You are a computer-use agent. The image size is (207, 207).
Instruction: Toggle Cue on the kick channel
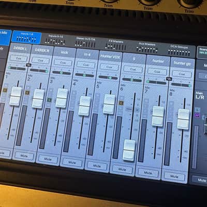(x=63, y=63)
